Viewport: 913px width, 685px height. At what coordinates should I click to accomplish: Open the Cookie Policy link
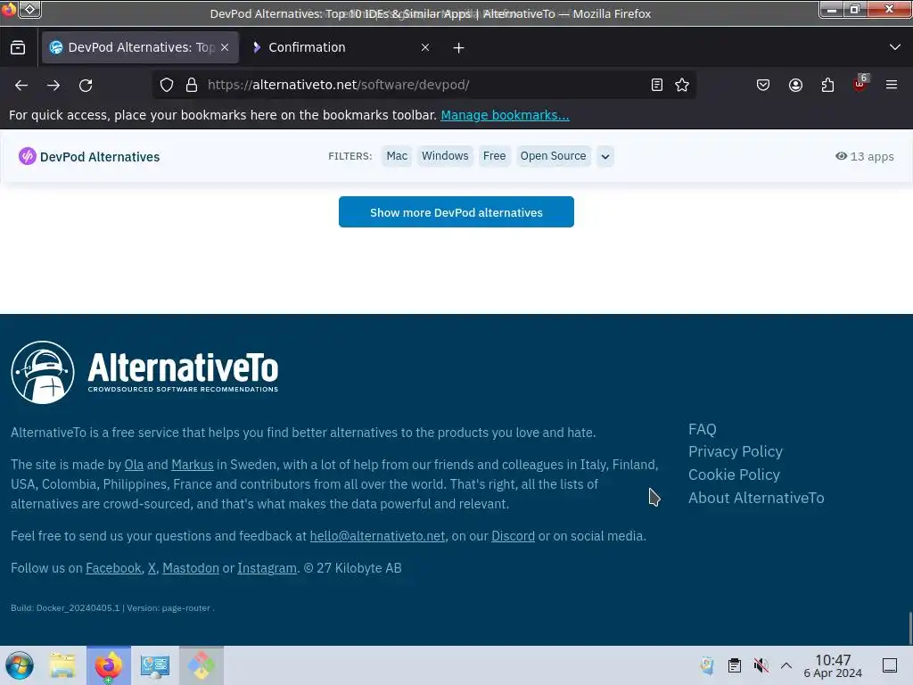[x=734, y=475]
